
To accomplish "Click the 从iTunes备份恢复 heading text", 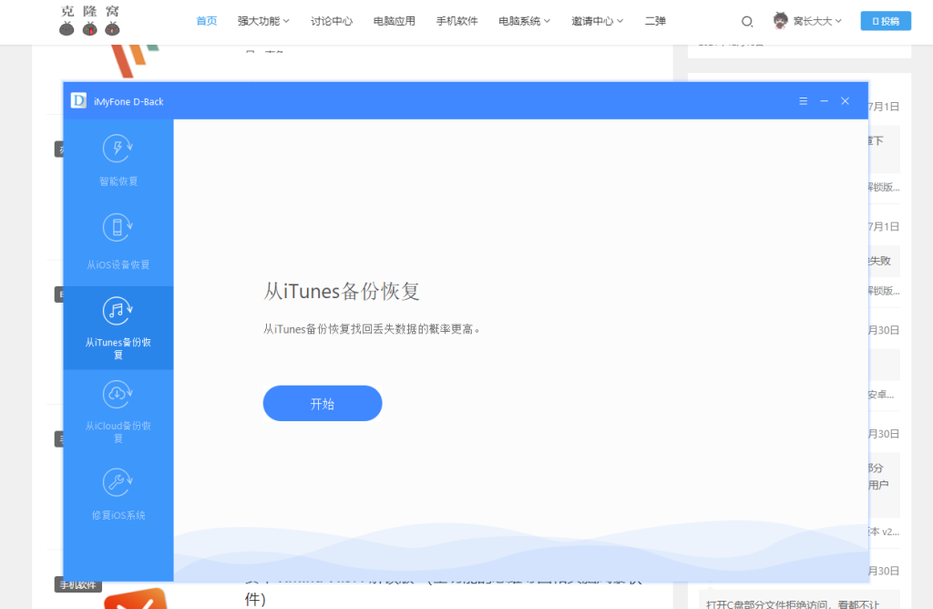I will [x=342, y=291].
